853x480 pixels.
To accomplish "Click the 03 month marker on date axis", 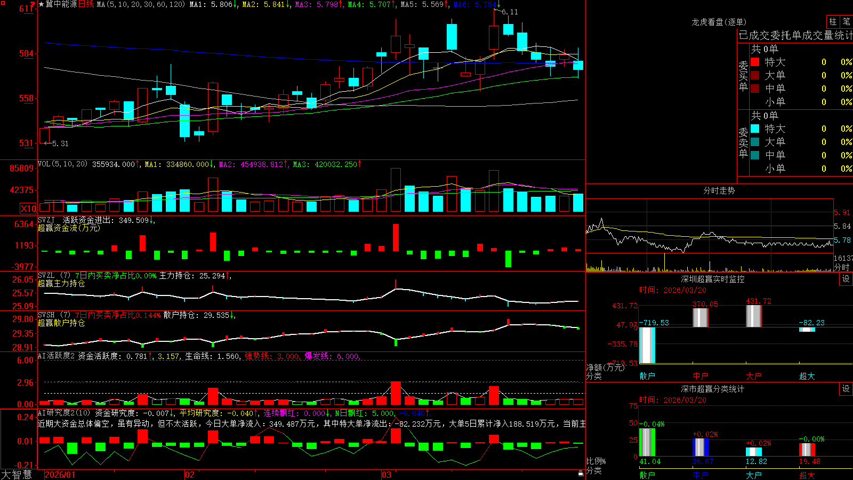I will click(x=387, y=475).
